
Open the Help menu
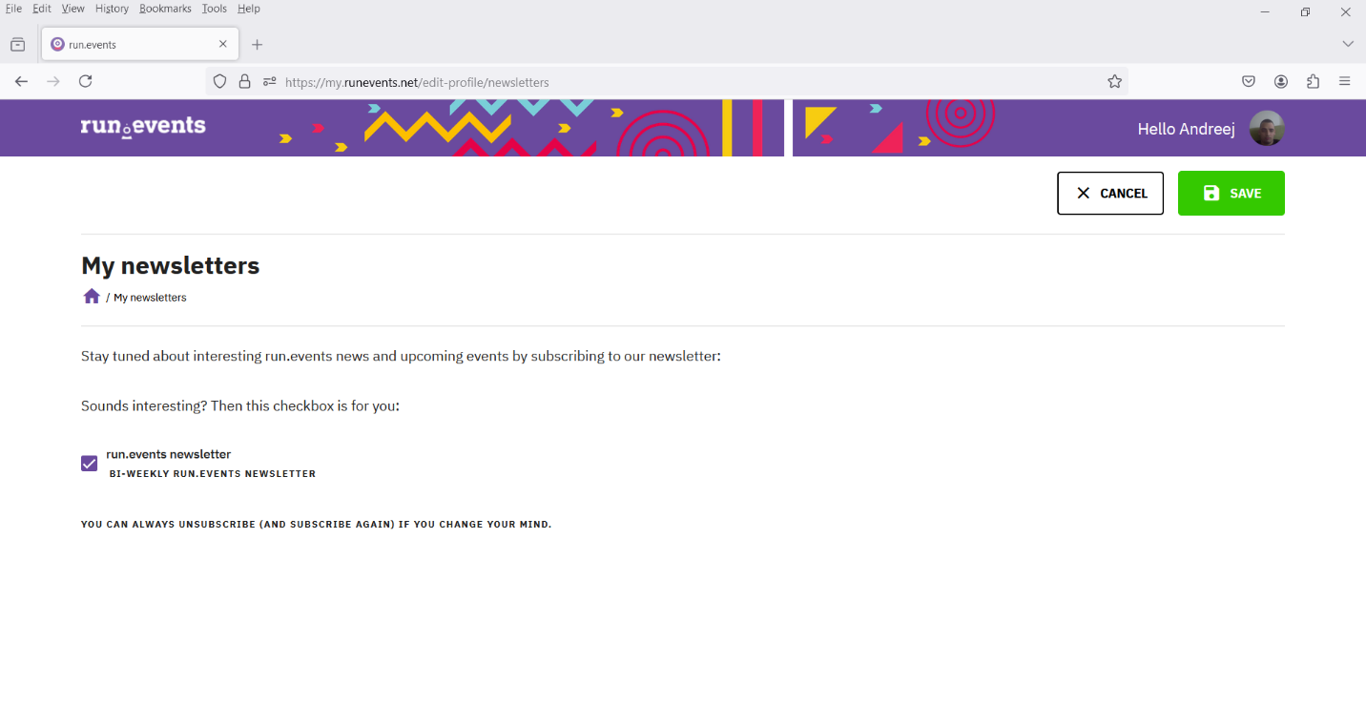[249, 9]
